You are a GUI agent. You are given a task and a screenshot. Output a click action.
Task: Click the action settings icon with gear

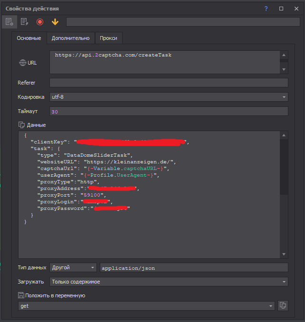(x=9, y=22)
